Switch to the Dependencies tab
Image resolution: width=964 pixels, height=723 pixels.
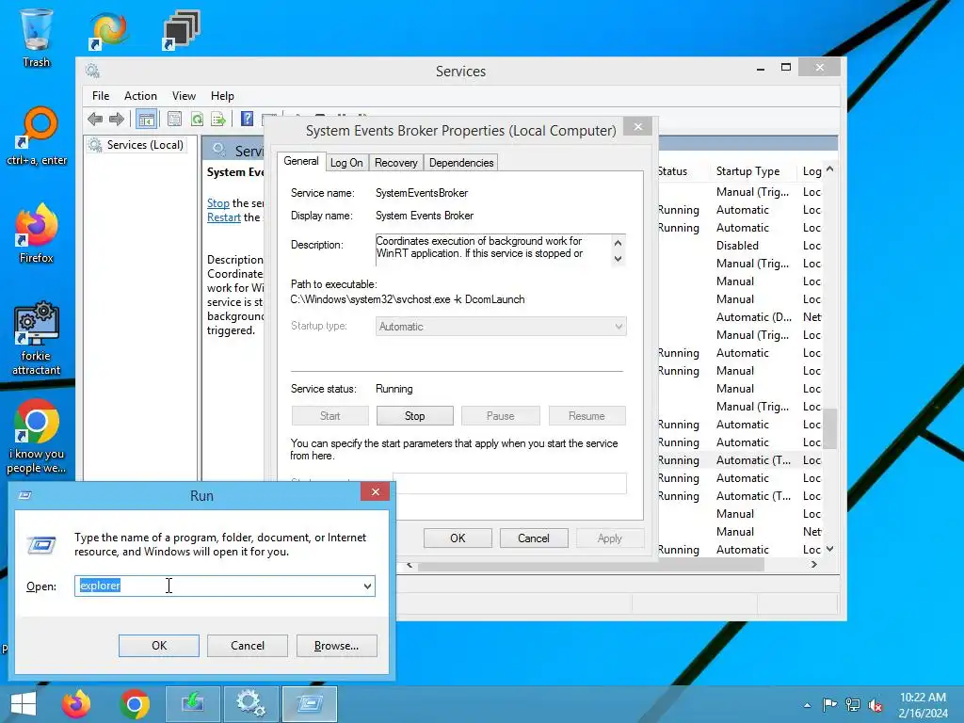click(461, 163)
